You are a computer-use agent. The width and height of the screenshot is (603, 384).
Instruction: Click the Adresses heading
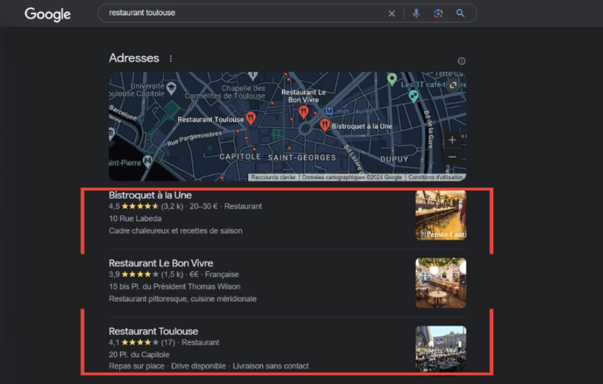click(134, 58)
